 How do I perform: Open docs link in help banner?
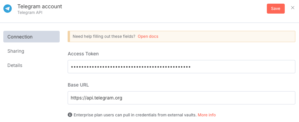click(x=148, y=36)
